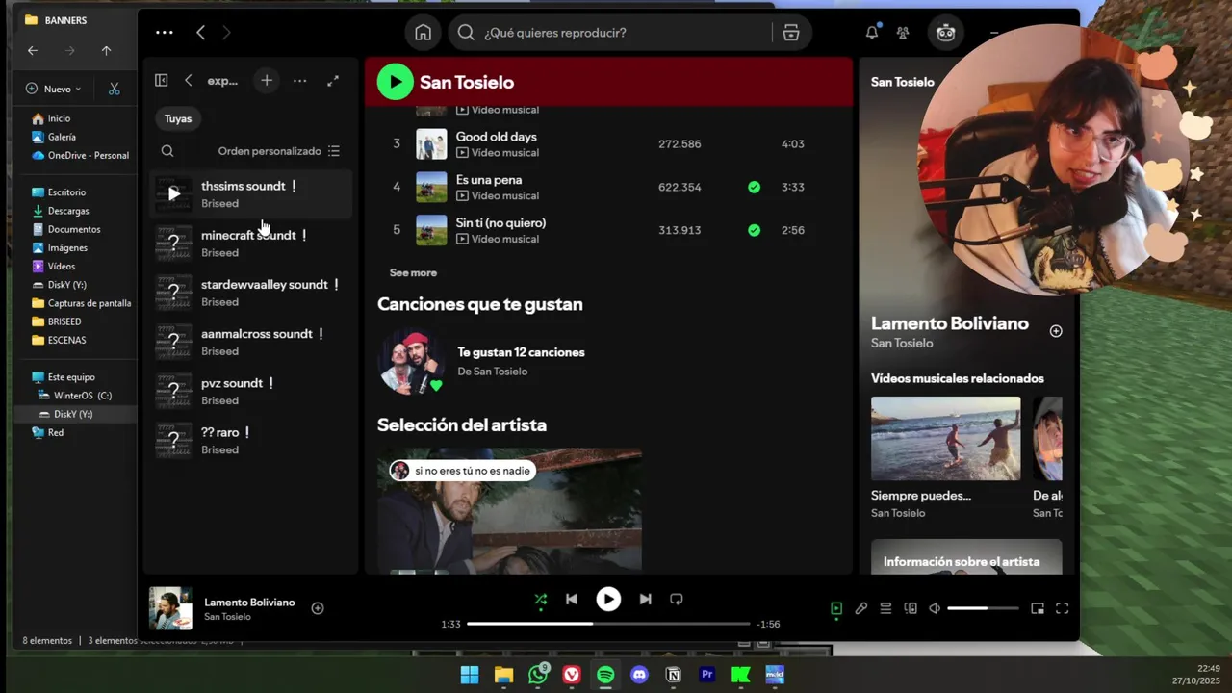
Task: Go forward with the top navigation arrow
Action: [226, 33]
